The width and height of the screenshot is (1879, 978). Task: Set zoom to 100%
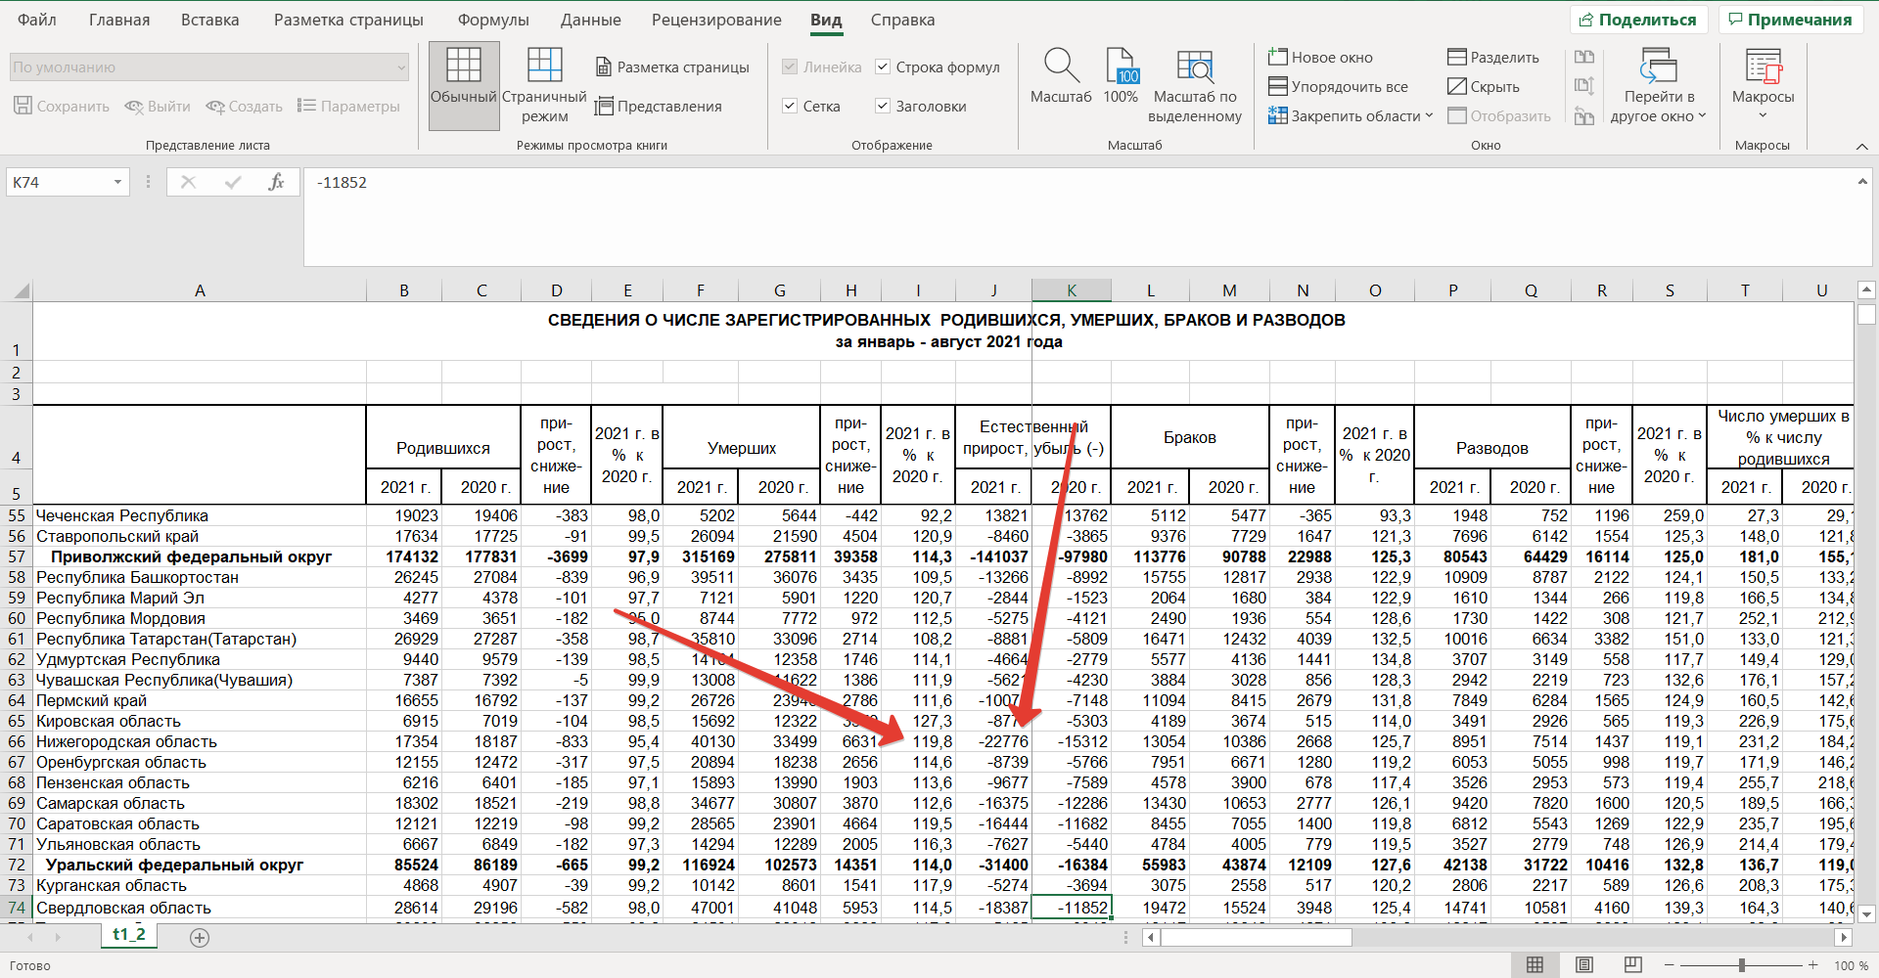point(1121,76)
